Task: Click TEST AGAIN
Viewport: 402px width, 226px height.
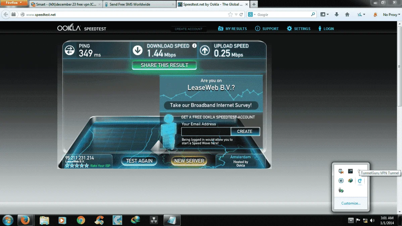Action: pyautogui.click(x=139, y=161)
